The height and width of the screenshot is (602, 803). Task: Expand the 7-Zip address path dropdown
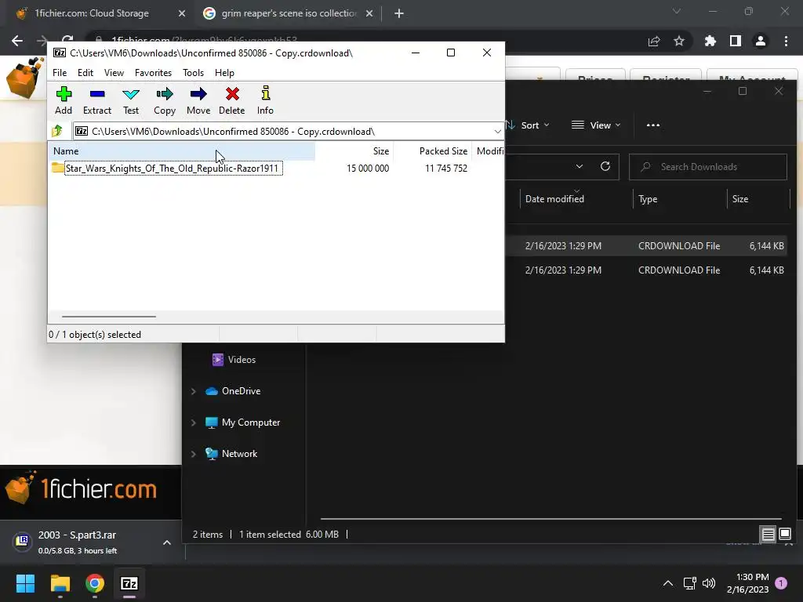point(497,132)
